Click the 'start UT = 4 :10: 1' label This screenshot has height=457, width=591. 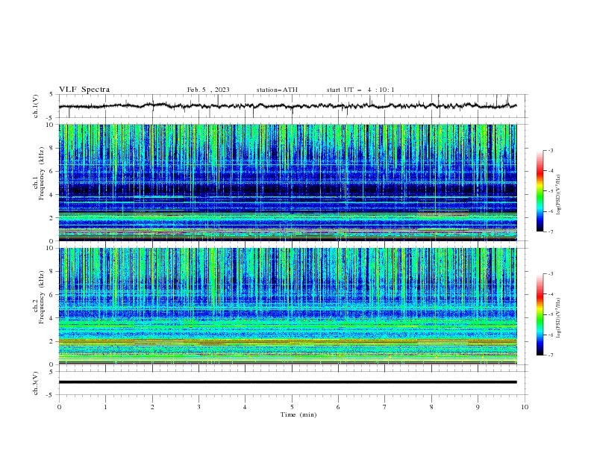360,90
